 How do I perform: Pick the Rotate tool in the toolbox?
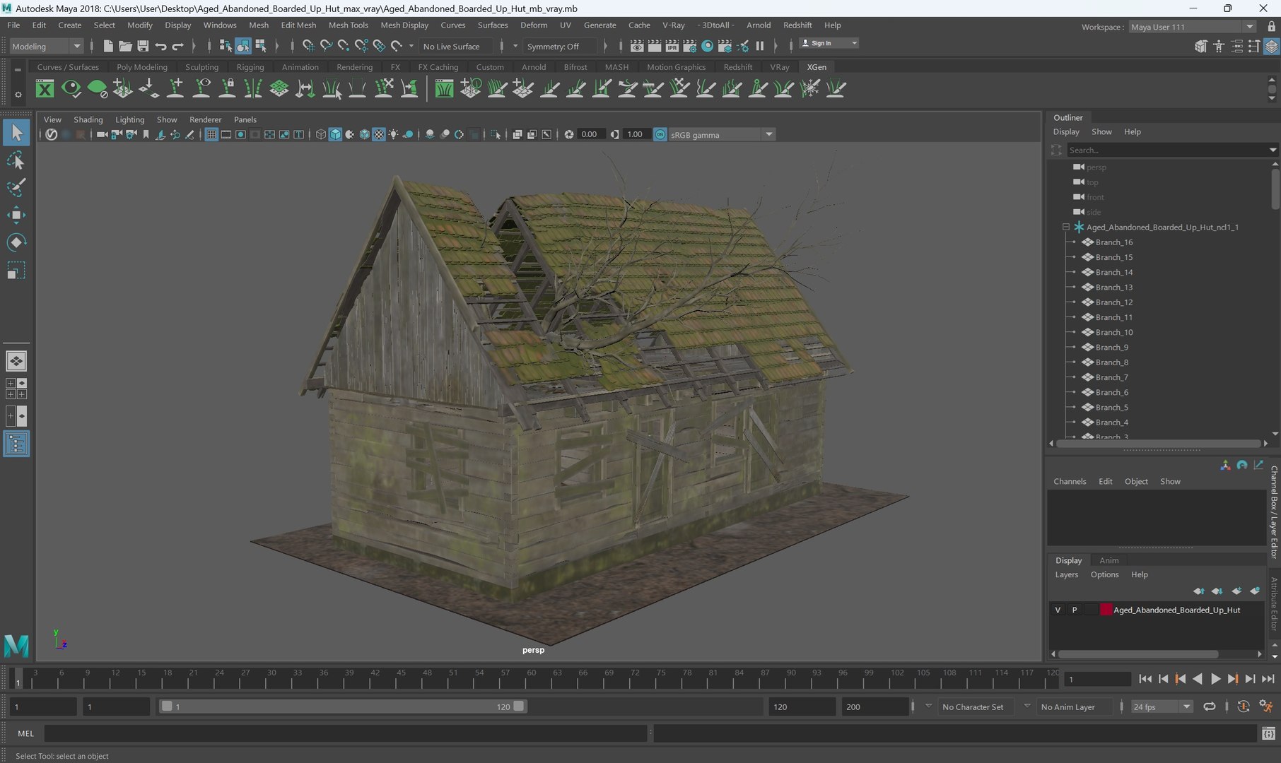coord(16,243)
